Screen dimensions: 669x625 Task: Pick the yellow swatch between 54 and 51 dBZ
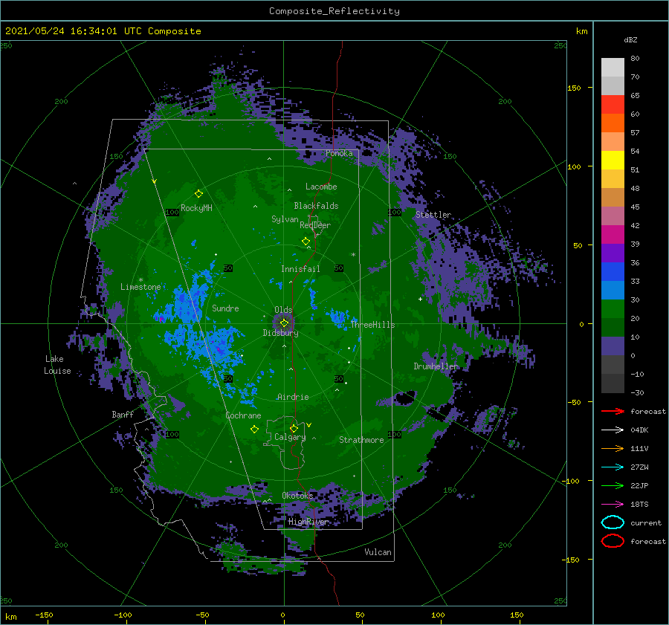click(x=613, y=161)
